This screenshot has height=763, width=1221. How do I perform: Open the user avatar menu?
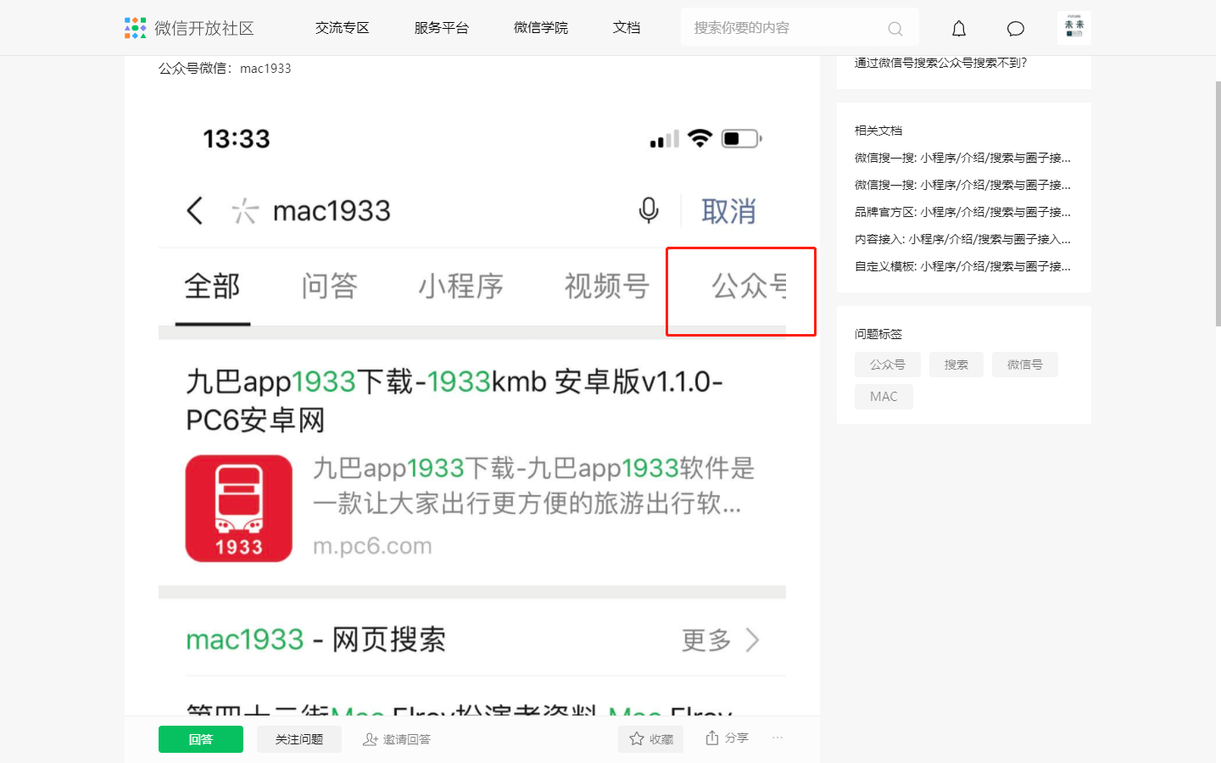coord(1074,27)
